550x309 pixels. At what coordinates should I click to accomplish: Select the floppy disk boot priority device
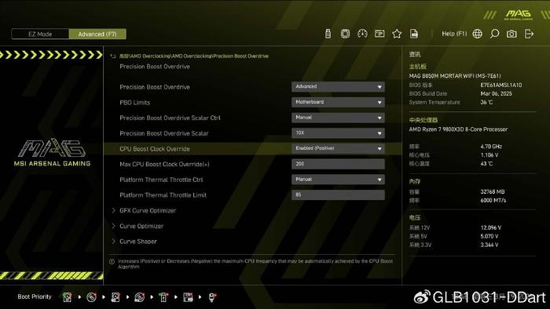coord(188,297)
